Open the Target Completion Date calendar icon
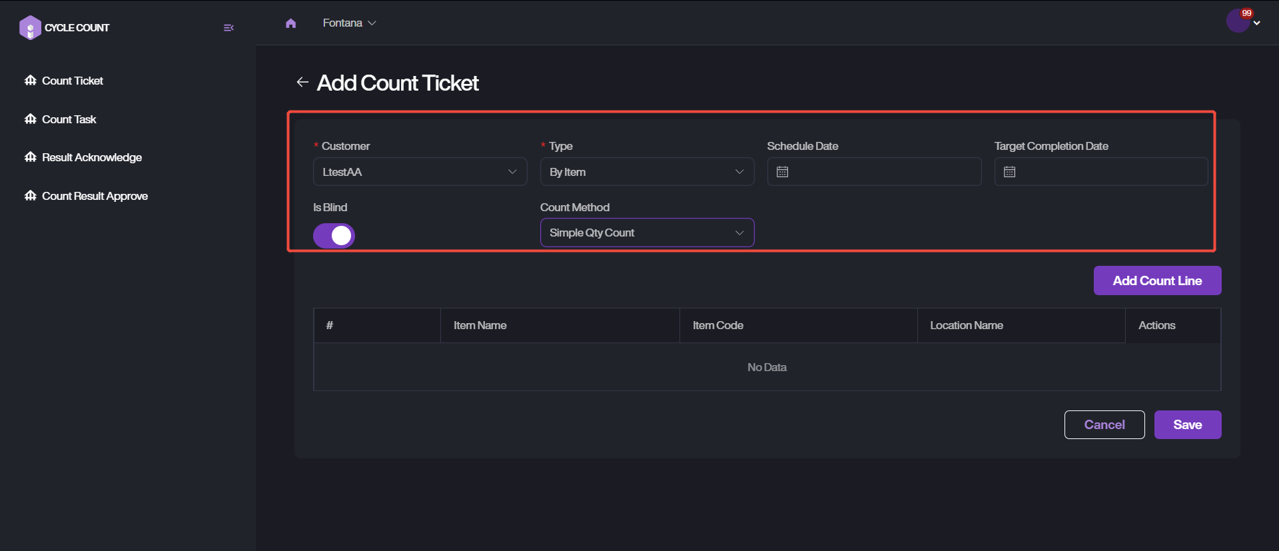The width and height of the screenshot is (1279, 551). point(1010,172)
